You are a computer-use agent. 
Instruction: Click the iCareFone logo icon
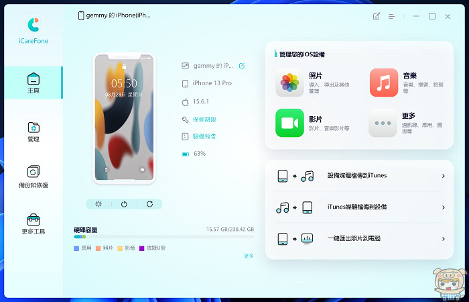pos(33,25)
